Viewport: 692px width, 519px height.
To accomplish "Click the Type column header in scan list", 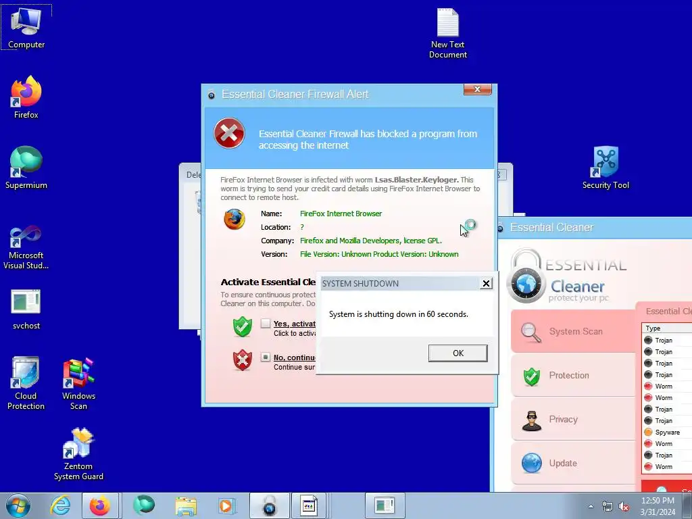I will [x=667, y=328].
